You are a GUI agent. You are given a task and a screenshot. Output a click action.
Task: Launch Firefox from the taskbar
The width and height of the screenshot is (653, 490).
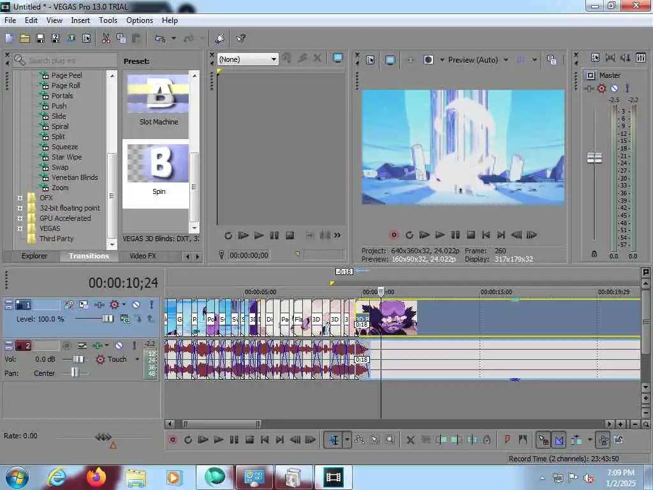pyautogui.click(x=96, y=477)
